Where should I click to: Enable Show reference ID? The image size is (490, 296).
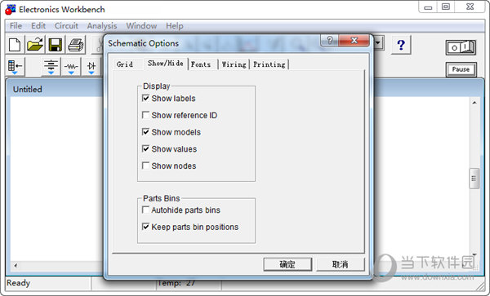click(x=145, y=115)
